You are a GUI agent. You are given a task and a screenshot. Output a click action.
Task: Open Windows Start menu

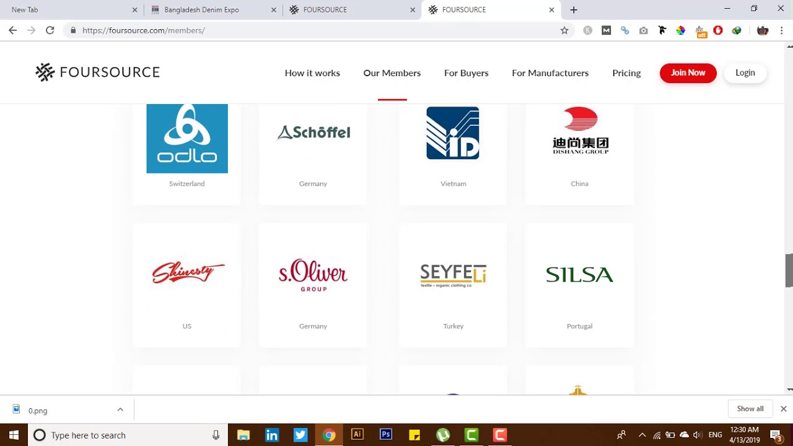pyautogui.click(x=14, y=435)
